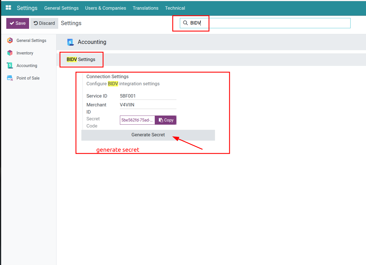This screenshot has height=265, width=366.
Task: Open the Translations menu
Action: pyautogui.click(x=145, y=8)
